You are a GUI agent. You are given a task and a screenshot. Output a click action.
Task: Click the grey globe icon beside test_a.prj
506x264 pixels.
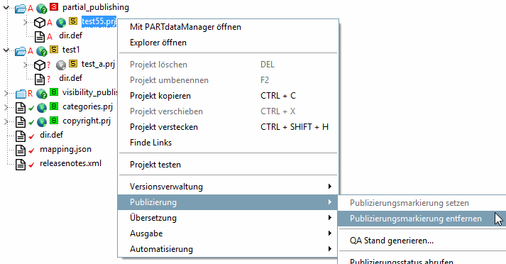click(x=60, y=65)
